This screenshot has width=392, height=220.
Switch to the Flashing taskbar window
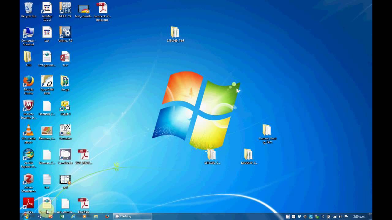(x=133, y=216)
